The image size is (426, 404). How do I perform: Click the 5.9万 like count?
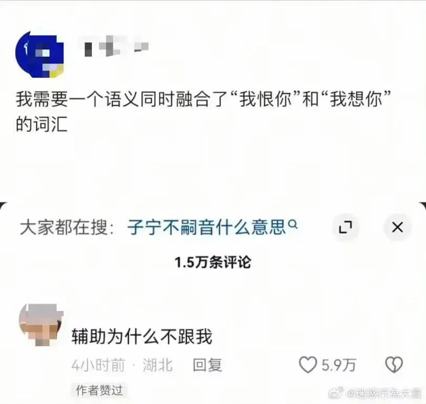[338, 365]
